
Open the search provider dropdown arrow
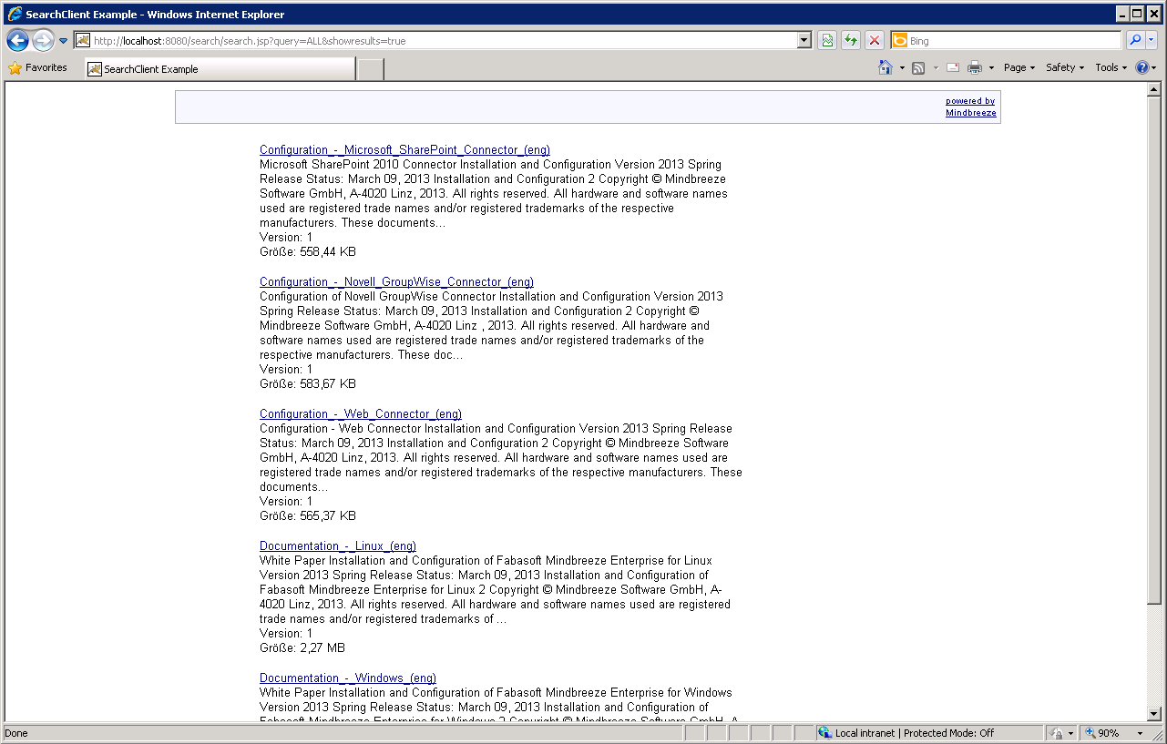pyautogui.click(x=1152, y=40)
